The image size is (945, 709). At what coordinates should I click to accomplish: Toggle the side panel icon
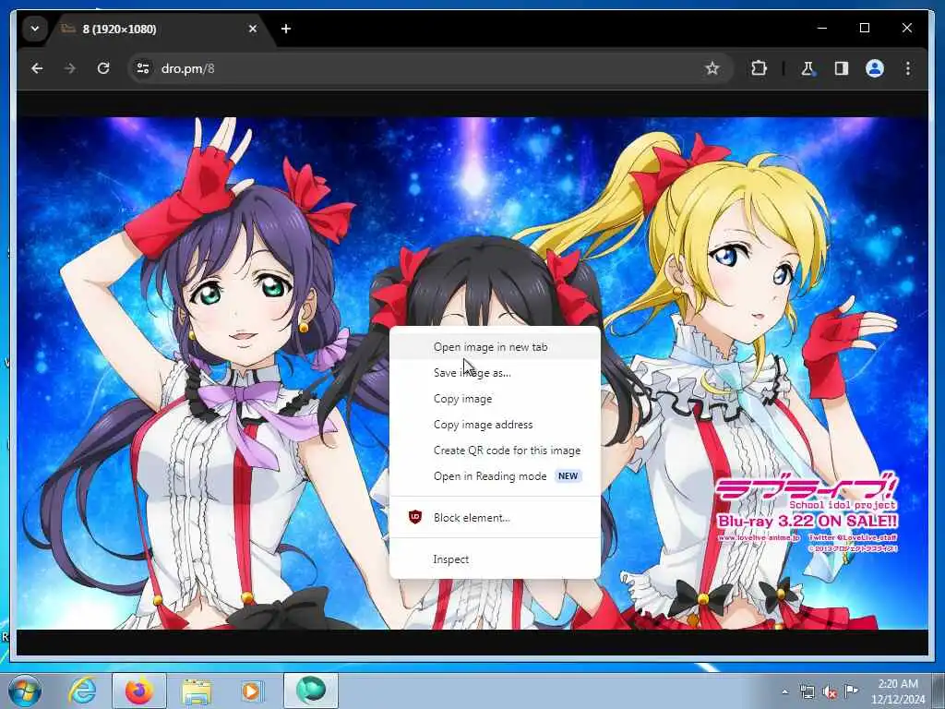[842, 68]
